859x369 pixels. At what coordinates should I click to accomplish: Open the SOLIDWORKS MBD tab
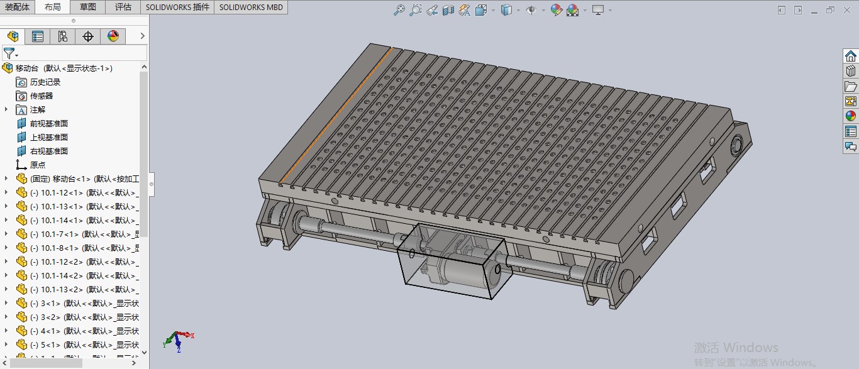(x=251, y=7)
